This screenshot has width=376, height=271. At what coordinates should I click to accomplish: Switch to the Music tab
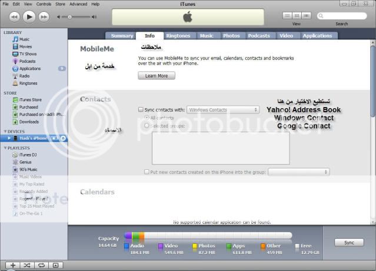pos(207,36)
